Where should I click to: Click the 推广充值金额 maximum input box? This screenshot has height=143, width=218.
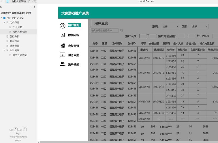[x=191, y=36]
